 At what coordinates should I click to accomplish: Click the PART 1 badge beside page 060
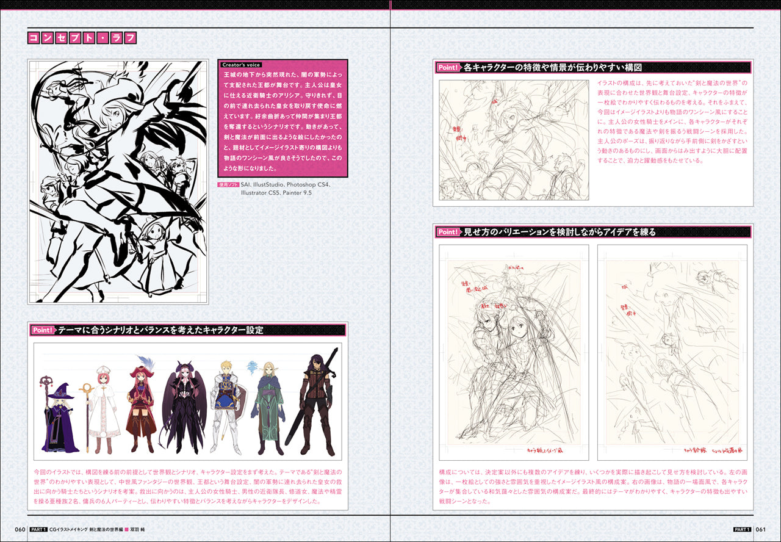click(x=38, y=529)
